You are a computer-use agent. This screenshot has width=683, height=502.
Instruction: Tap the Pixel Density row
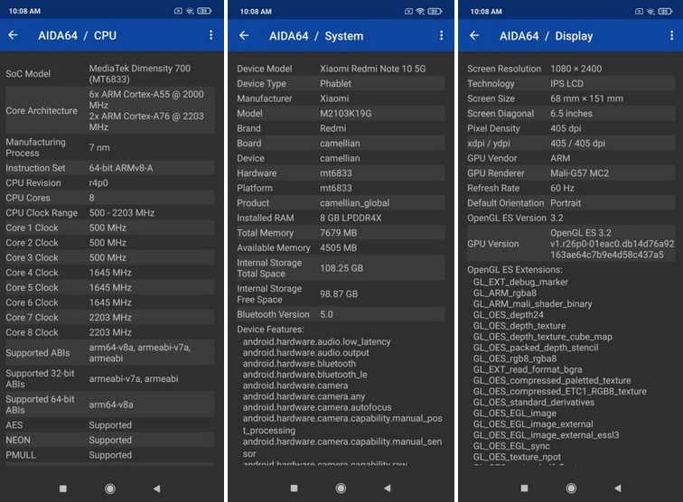click(571, 128)
